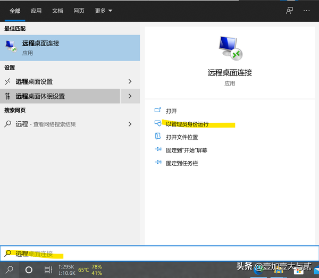
Task: Click the feedback icon in the top bar
Action: (289, 10)
